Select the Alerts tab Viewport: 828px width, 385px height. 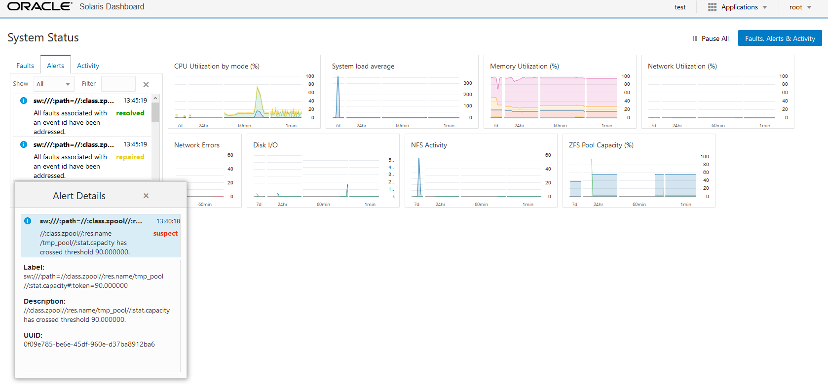pyautogui.click(x=55, y=65)
